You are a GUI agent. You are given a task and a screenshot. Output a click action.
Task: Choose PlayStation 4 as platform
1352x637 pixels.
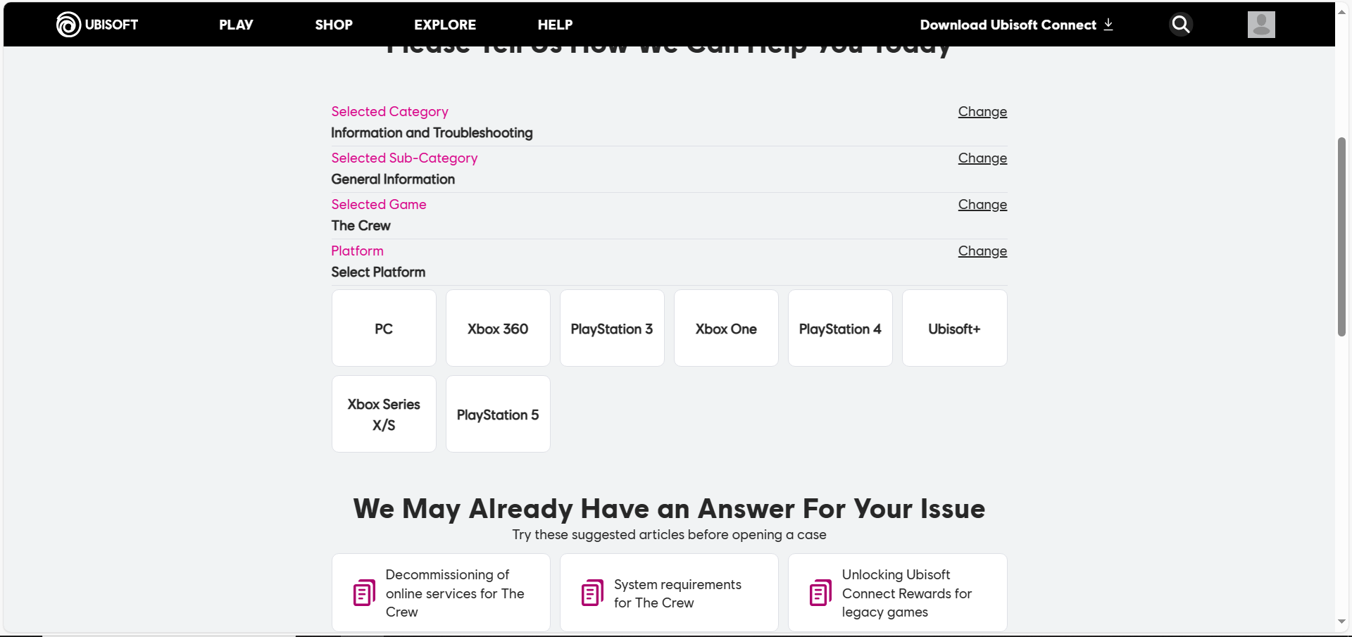pos(840,329)
